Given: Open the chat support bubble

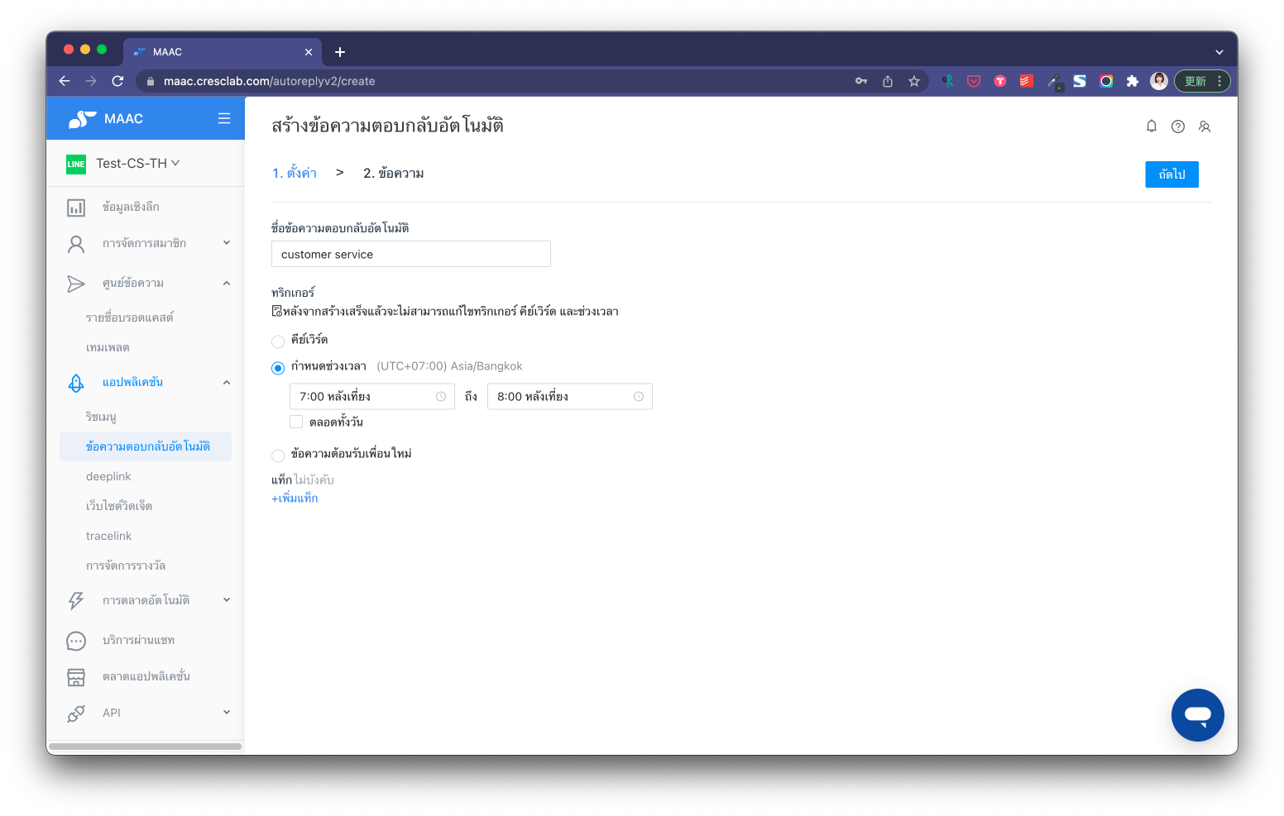Looking at the screenshot, I should [1197, 715].
